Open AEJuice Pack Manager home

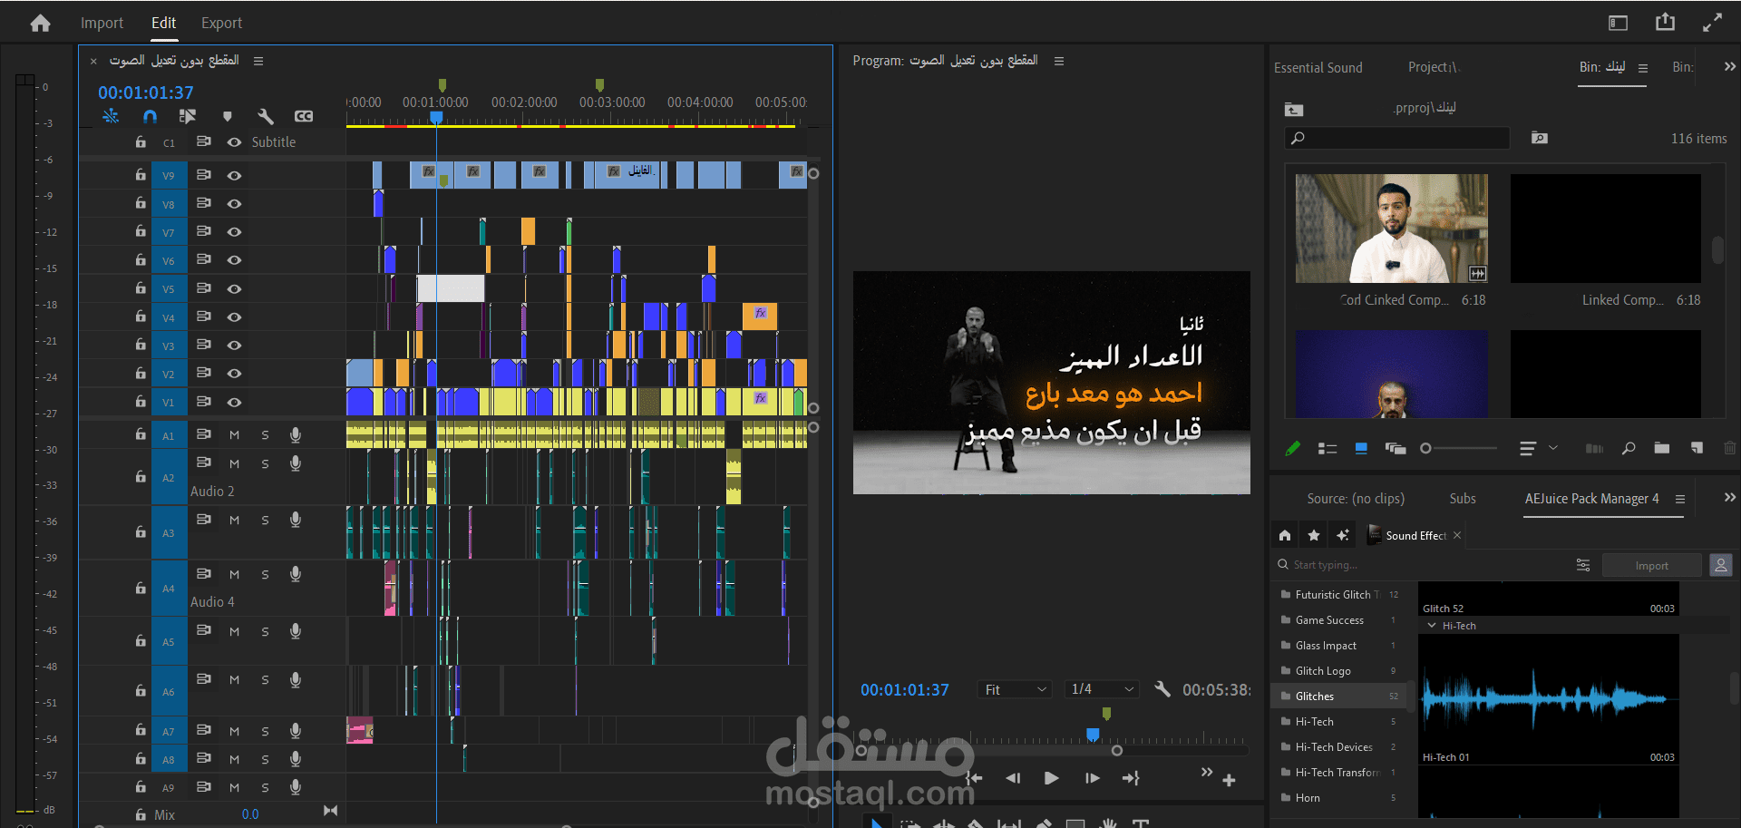coord(1285,535)
